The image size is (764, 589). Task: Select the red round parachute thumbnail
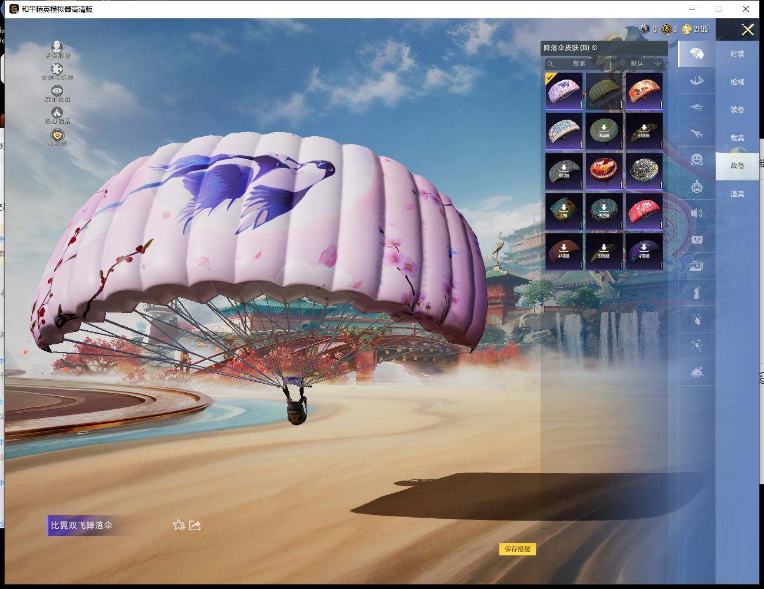click(x=604, y=171)
